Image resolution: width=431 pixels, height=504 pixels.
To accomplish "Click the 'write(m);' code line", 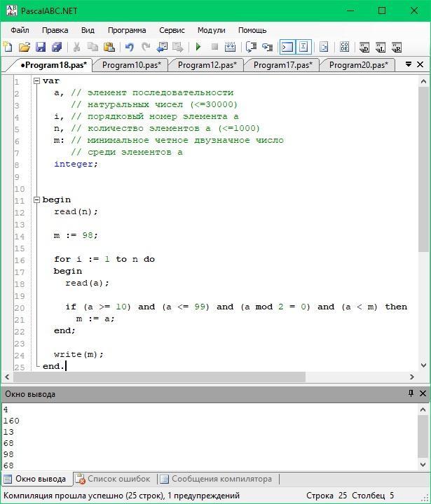I will pos(78,354).
